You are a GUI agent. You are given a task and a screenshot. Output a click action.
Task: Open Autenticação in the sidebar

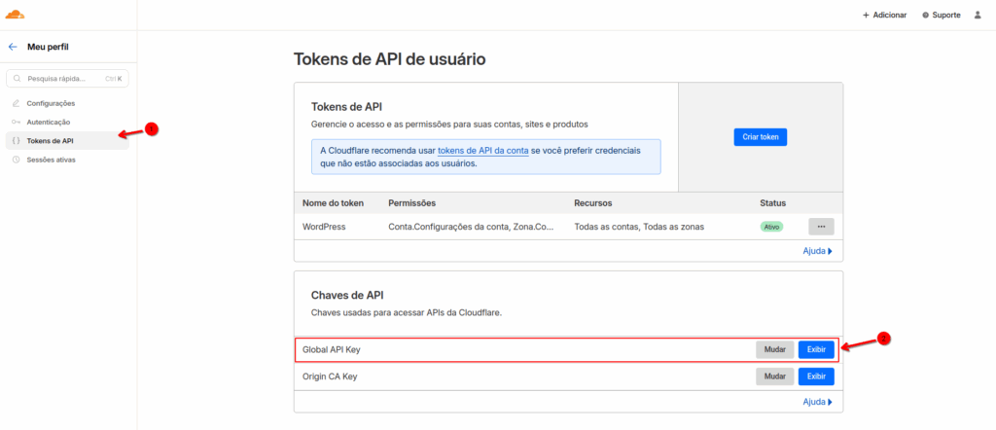[x=48, y=122]
